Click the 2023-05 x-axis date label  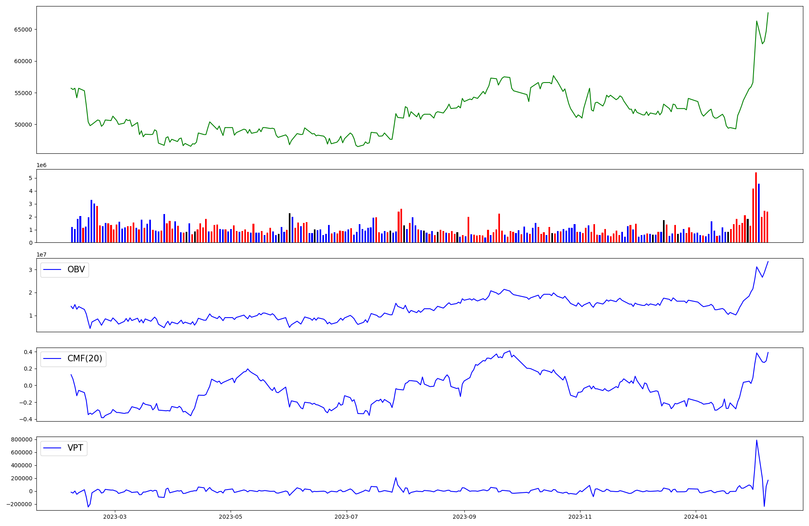[x=231, y=517]
